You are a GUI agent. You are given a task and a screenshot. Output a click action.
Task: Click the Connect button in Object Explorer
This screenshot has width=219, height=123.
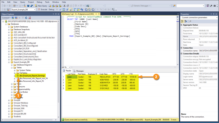point(5,18)
